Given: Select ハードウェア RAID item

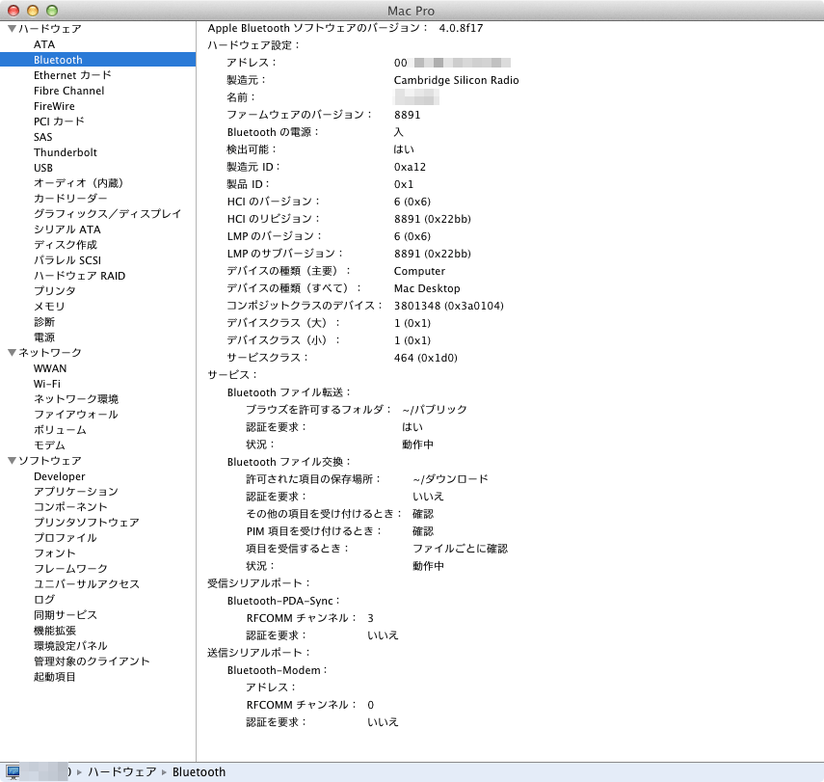Looking at the screenshot, I should (x=79, y=276).
